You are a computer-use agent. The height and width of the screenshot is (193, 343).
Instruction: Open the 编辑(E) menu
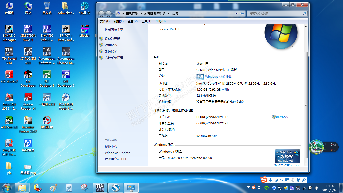pyautogui.click(x=119, y=21)
